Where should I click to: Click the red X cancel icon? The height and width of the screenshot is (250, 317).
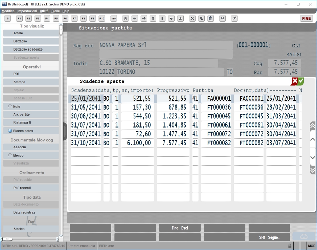point(294,81)
